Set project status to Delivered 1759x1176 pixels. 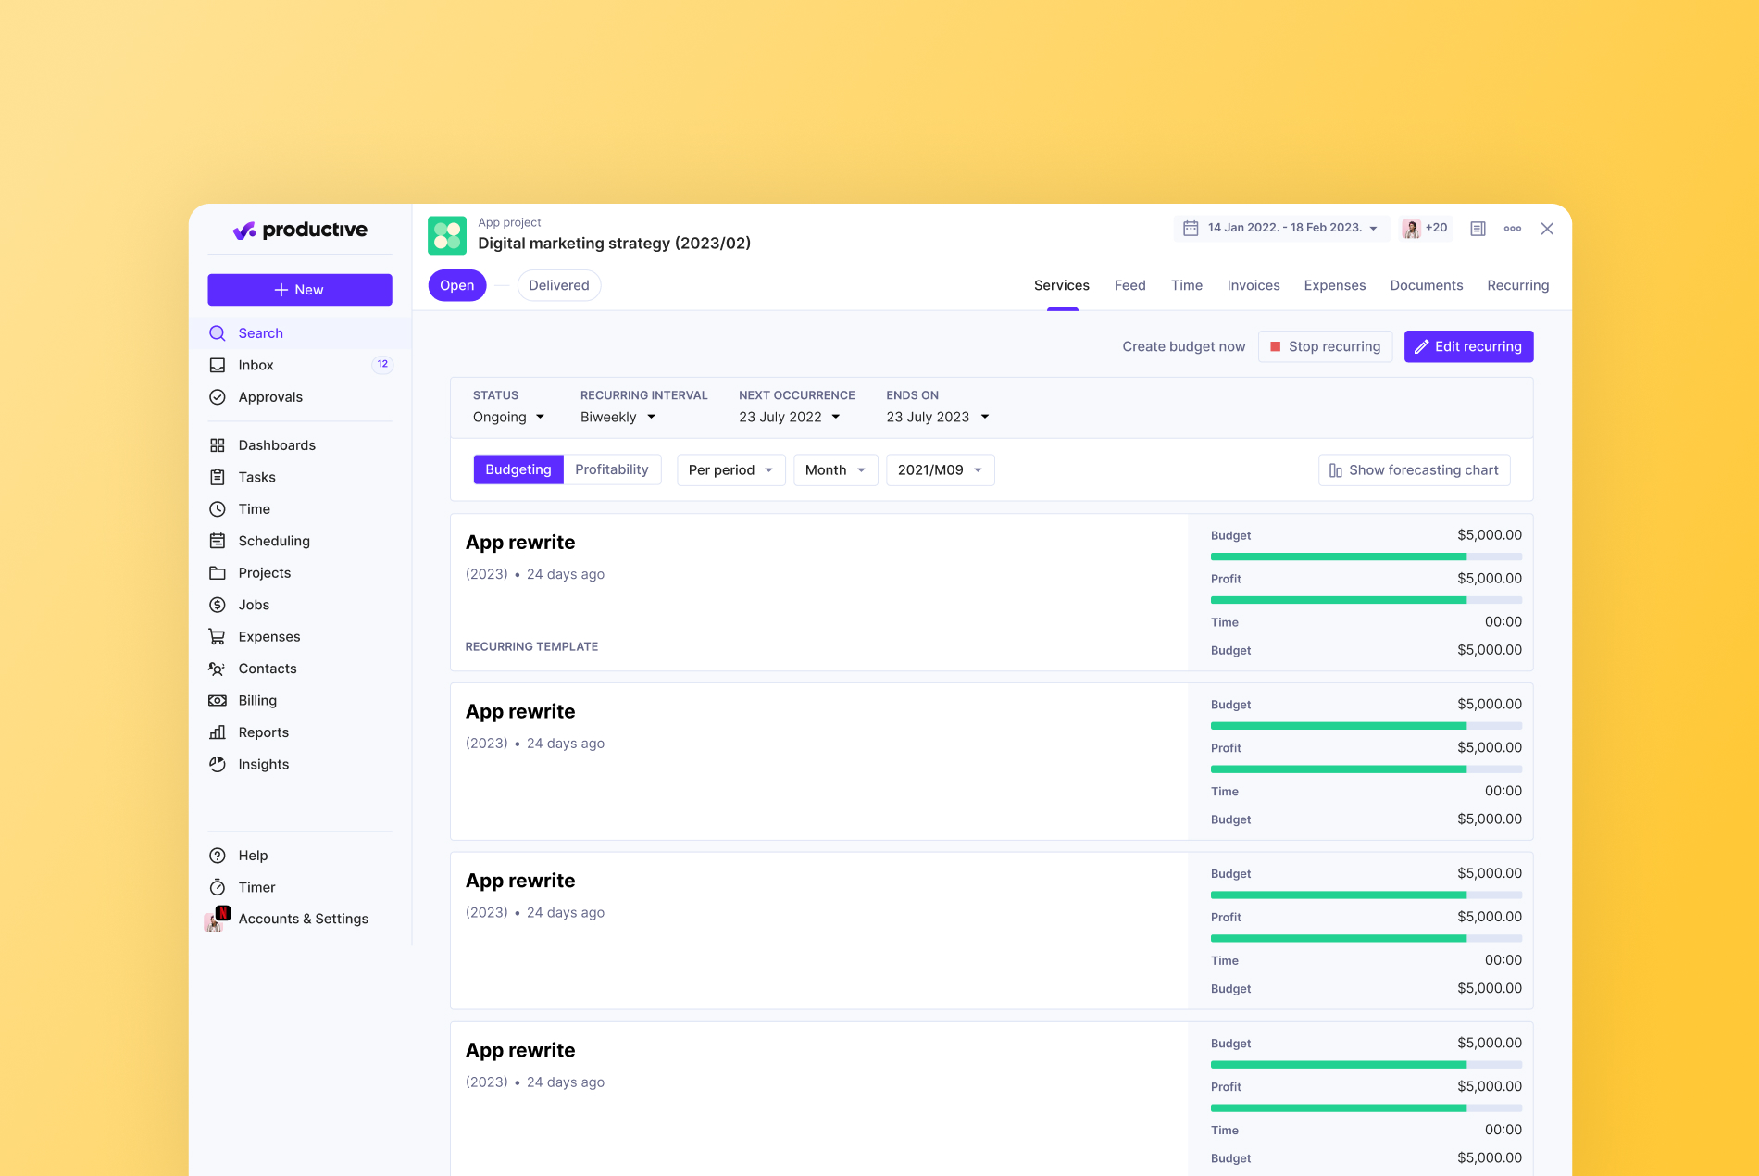coord(558,285)
